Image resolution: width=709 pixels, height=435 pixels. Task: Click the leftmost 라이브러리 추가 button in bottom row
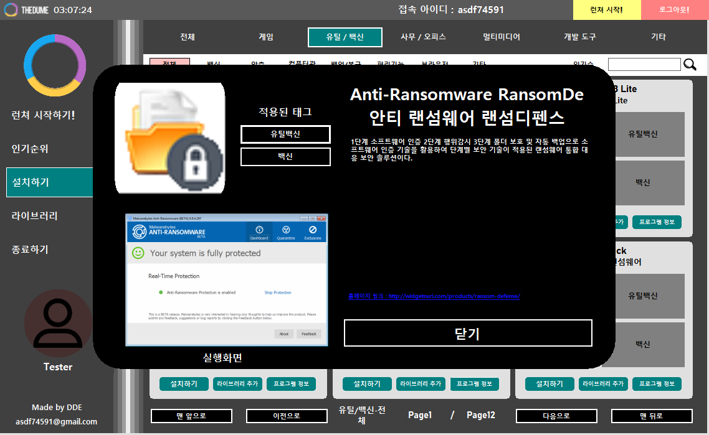coord(237,384)
